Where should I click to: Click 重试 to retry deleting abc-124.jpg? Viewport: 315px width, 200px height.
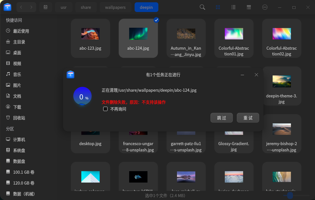point(248,117)
